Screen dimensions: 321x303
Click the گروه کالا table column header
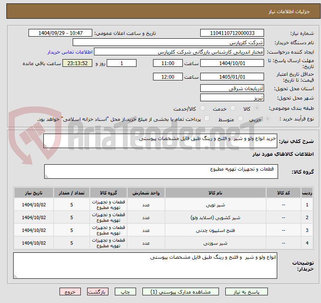click(108, 193)
